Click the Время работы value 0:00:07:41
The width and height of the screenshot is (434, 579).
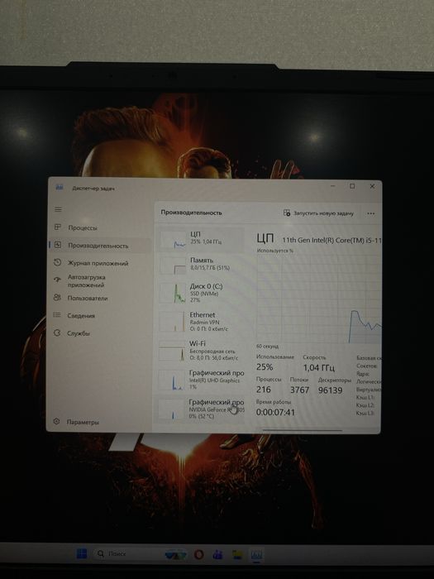(x=275, y=412)
